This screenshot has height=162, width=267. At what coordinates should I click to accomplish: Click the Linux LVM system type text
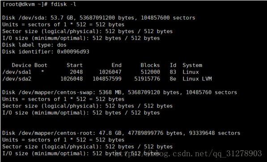pos(197,79)
